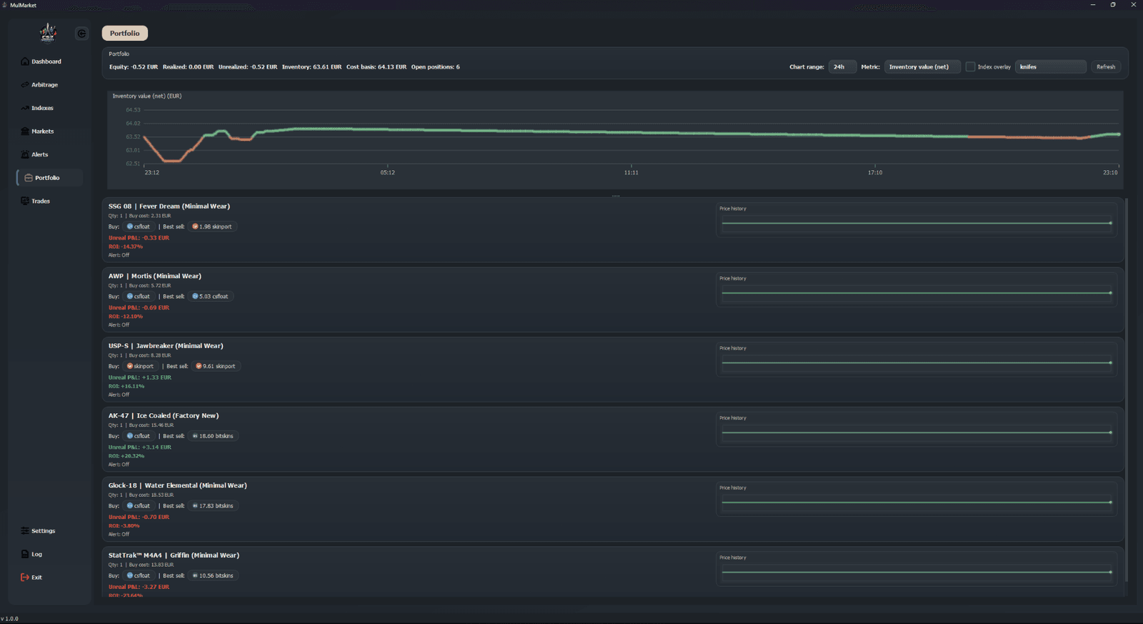
Task: Click the Realized: 0.00 EUR stat
Action: pos(188,67)
